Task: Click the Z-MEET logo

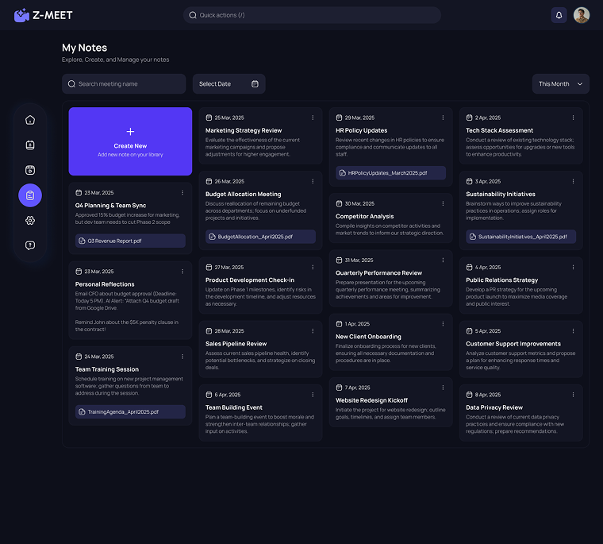Action: (44, 15)
